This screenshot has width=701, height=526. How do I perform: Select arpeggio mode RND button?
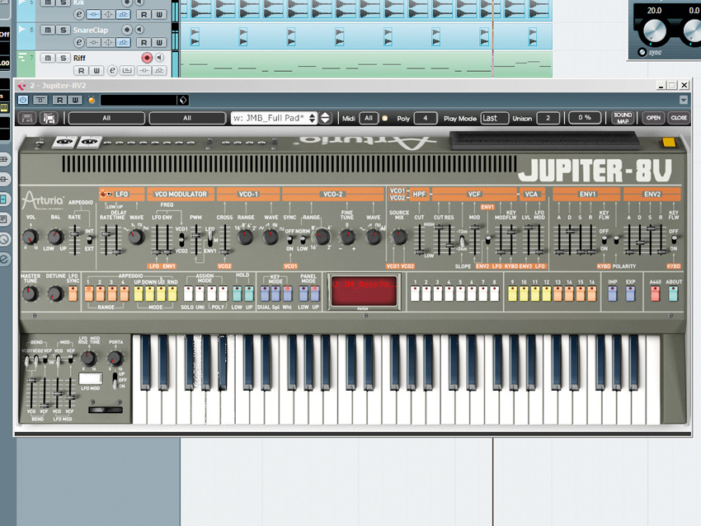click(x=172, y=294)
